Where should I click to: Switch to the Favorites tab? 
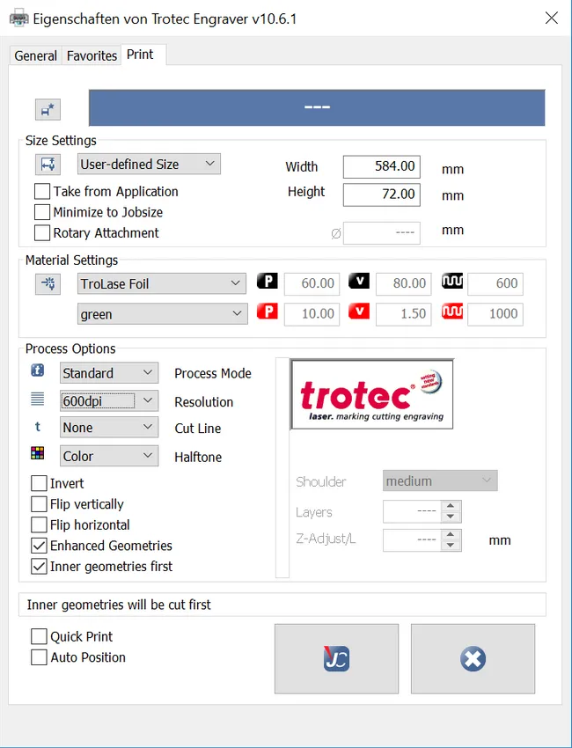click(x=92, y=56)
